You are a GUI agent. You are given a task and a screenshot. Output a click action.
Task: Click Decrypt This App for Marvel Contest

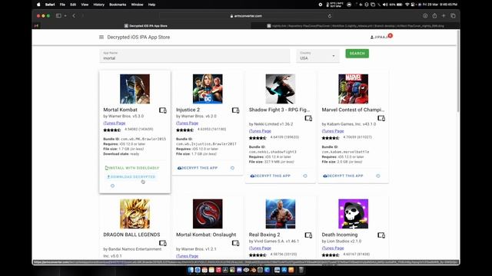pos(344,176)
